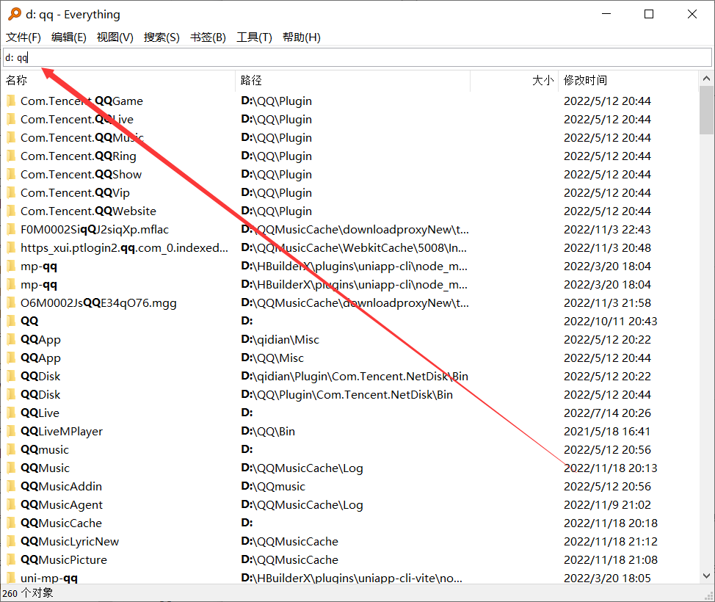This screenshot has width=715, height=602.
Task: Click the folder icon of the QQ row
Action: point(12,321)
